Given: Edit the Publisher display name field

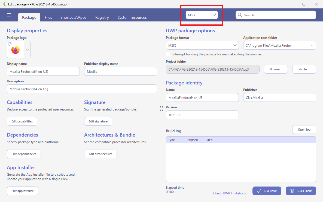Looking at the screenshot, I should [120, 71].
